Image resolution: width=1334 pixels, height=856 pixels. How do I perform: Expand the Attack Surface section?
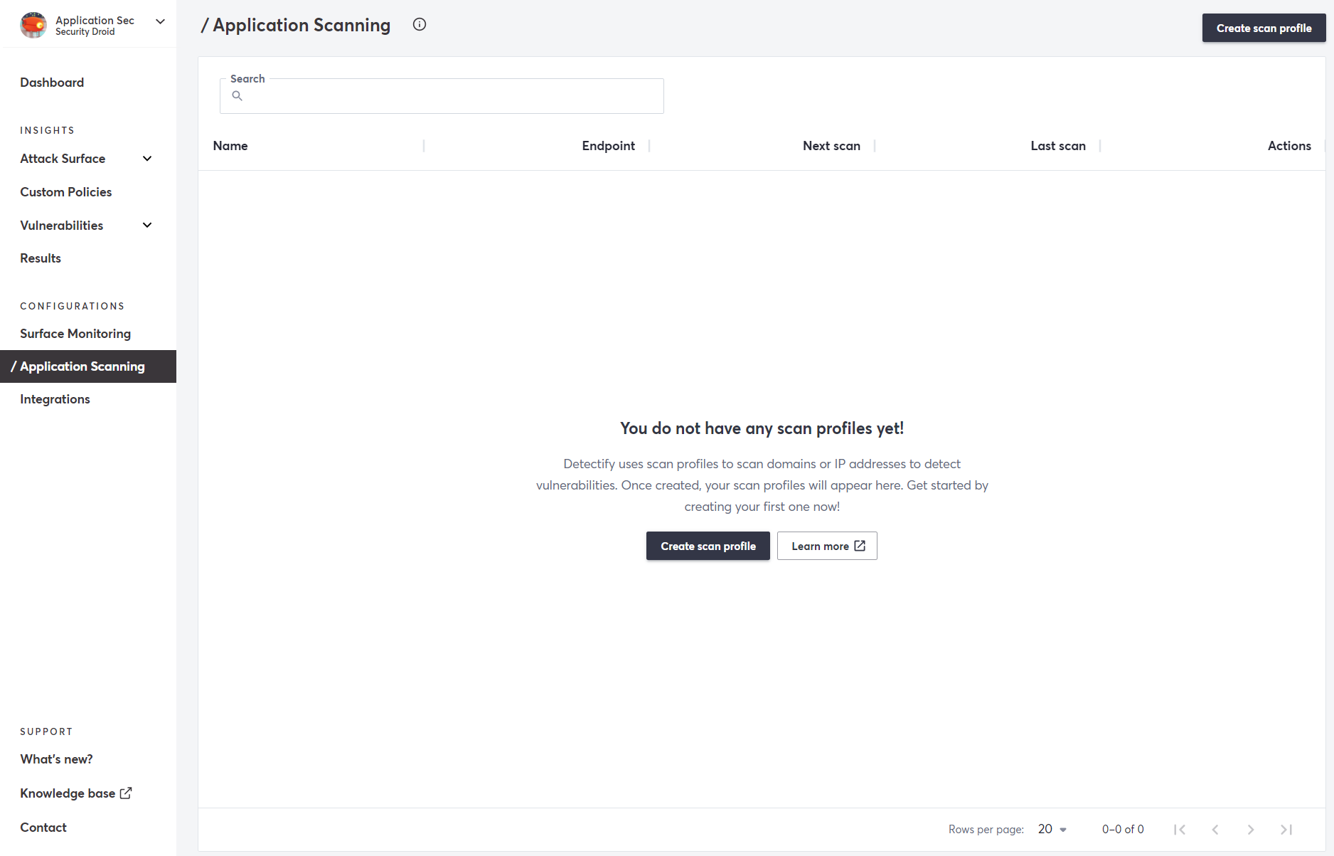[x=146, y=159]
